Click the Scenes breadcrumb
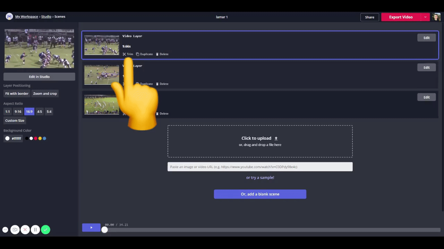 tap(60, 17)
